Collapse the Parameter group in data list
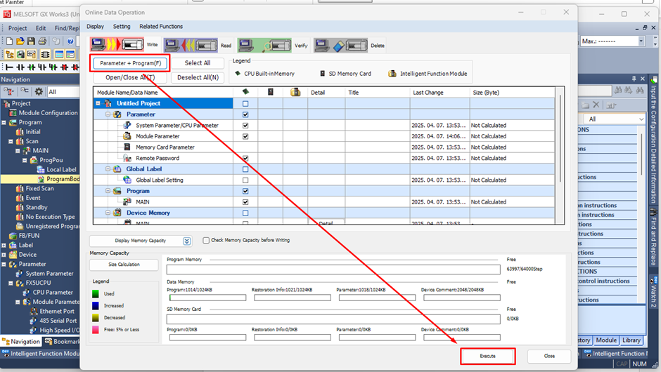This screenshot has width=661, height=372. pos(108,114)
